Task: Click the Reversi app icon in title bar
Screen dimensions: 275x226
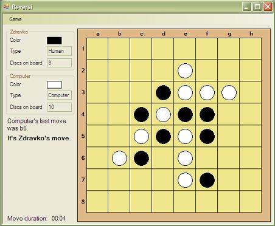Action: coord(6,7)
